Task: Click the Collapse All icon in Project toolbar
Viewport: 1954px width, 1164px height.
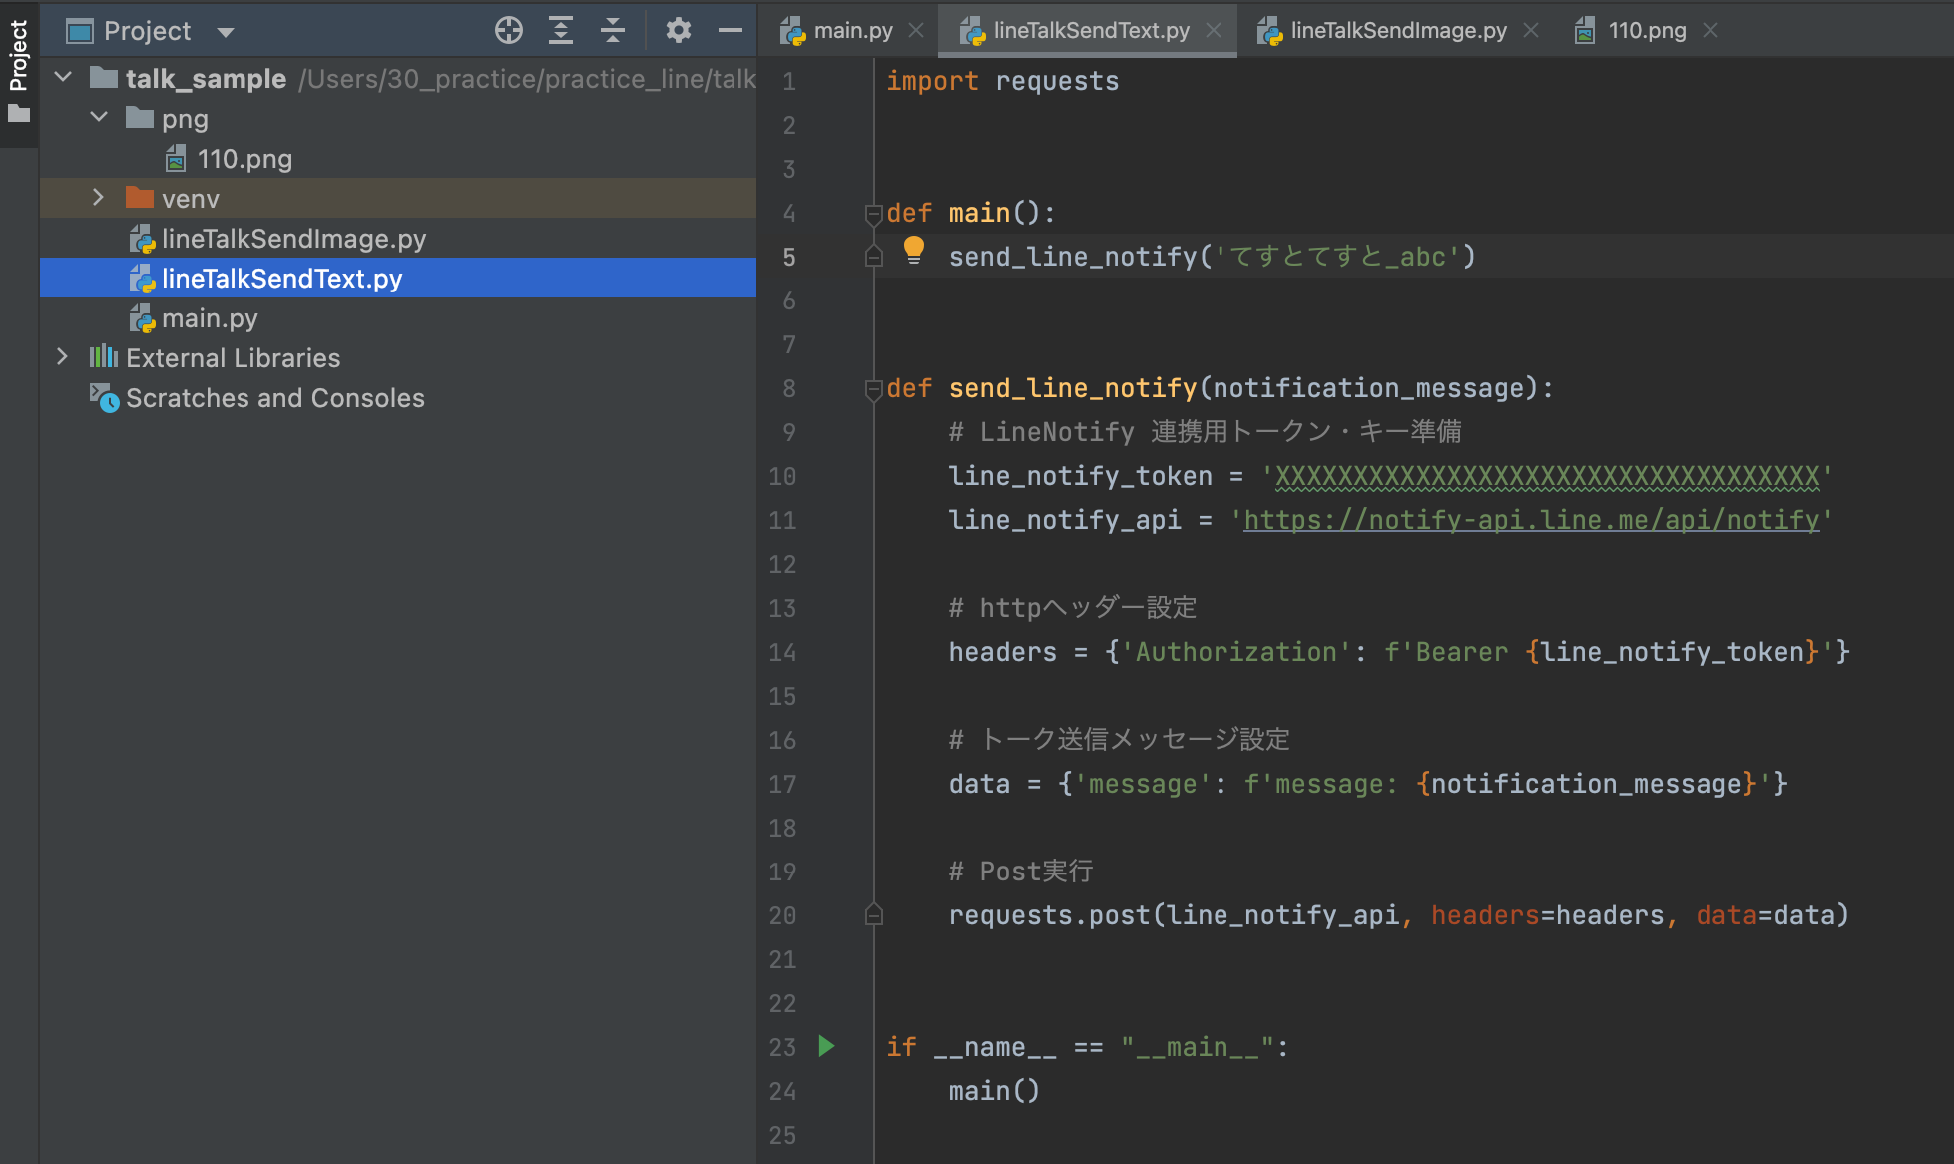Action: tap(613, 31)
